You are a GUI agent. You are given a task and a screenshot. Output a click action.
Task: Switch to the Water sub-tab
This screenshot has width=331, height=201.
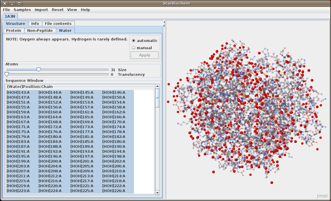65,31
